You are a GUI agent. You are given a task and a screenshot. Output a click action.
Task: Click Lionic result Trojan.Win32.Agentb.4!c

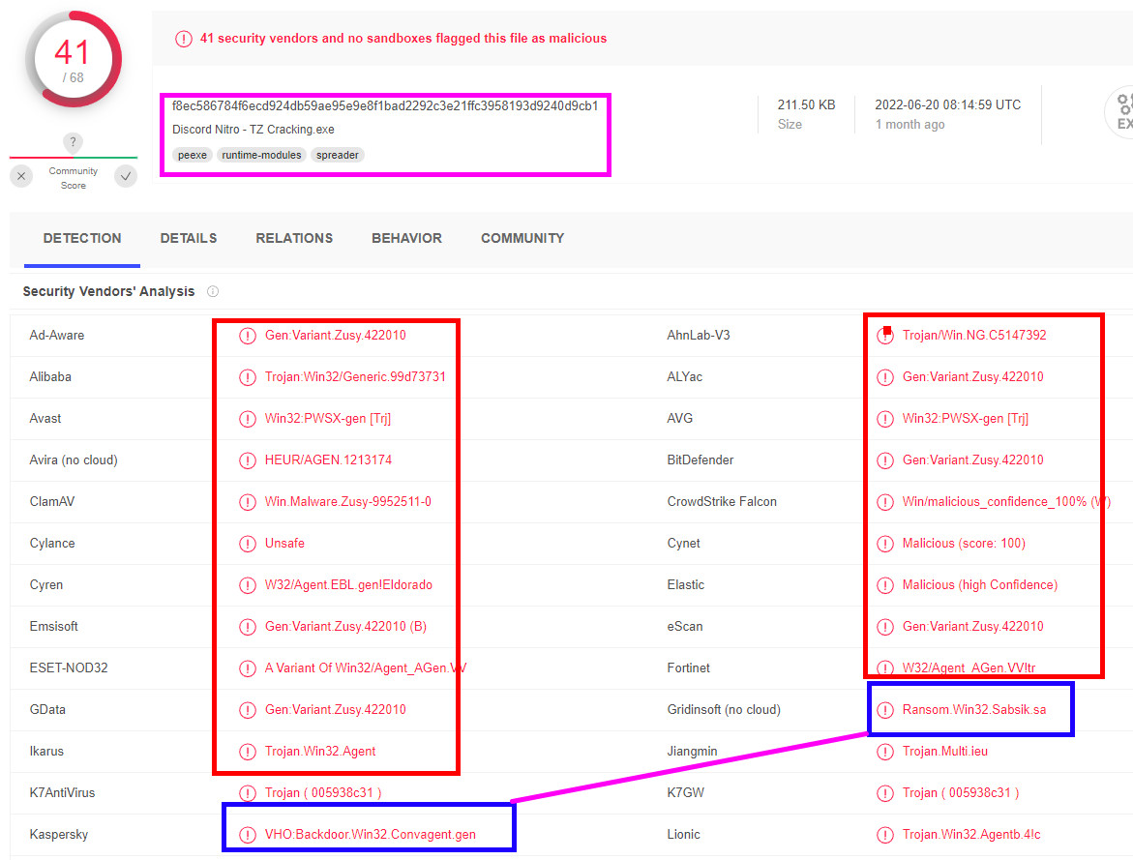coord(971,835)
